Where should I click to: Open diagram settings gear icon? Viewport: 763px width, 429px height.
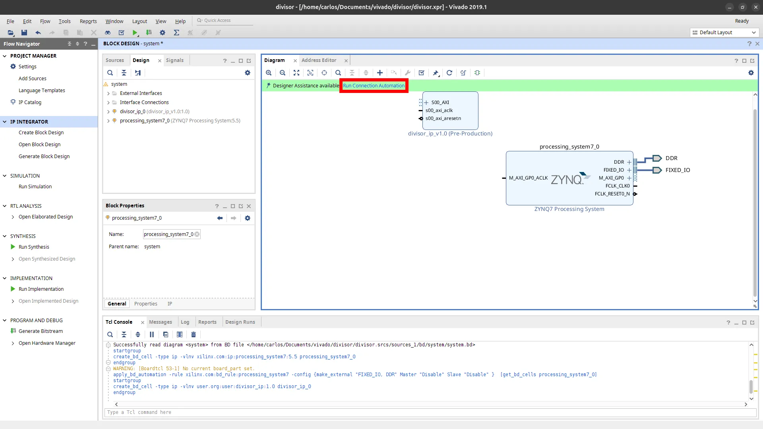(x=751, y=73)
